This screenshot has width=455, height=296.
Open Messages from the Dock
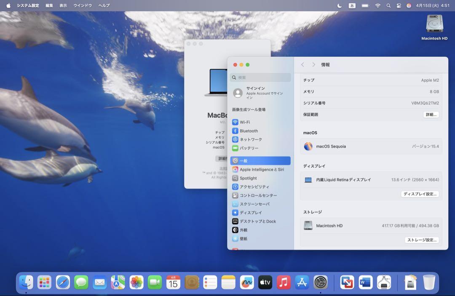point(81,283)
